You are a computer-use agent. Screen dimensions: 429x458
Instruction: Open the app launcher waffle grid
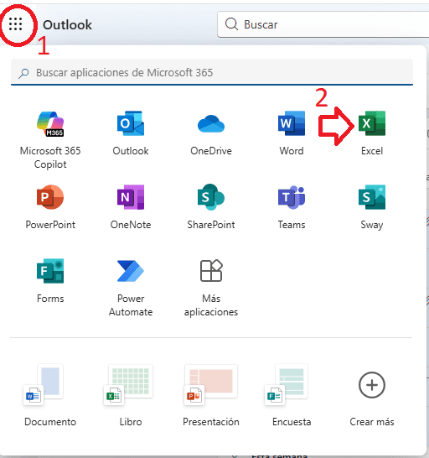(x=15, y=24)
